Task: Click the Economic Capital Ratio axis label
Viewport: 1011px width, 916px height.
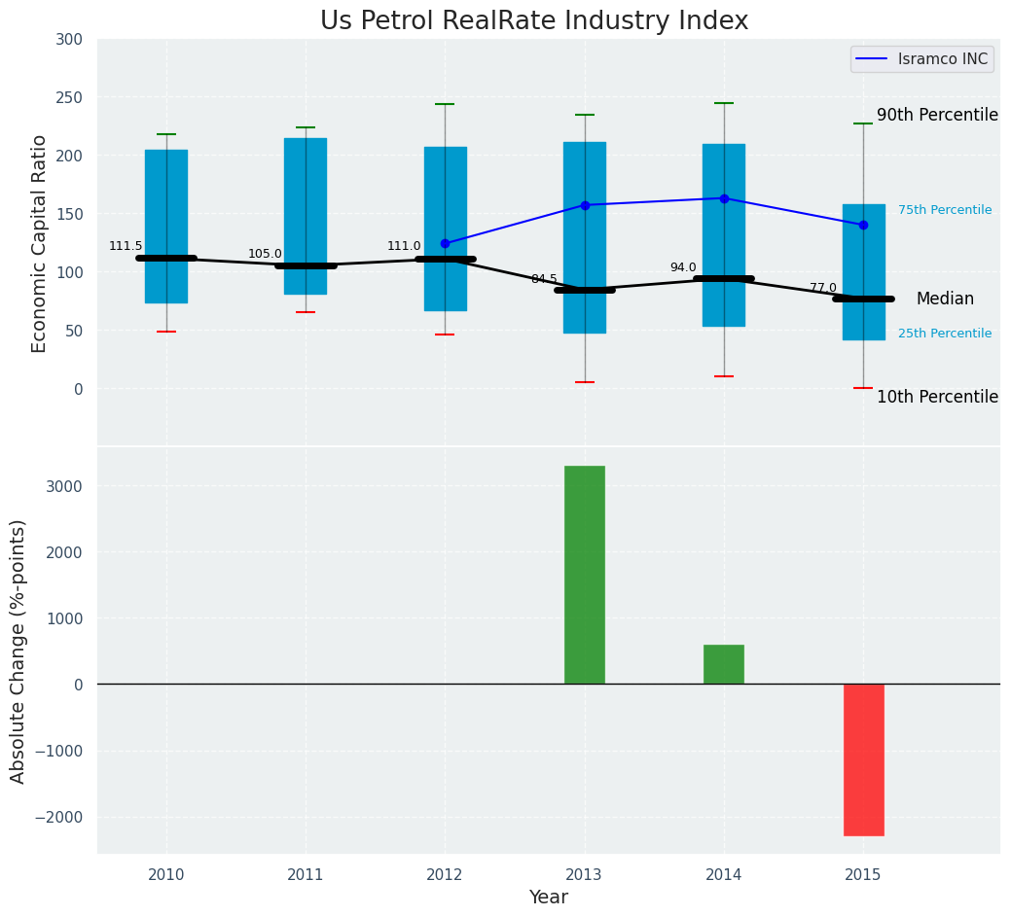Action: click(x=40, y=243)
